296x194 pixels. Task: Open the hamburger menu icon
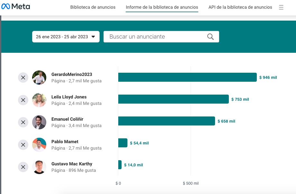pyautogui.click(x=281, y=7)
